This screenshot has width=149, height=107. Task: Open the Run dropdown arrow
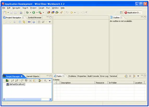pos(37,12)
